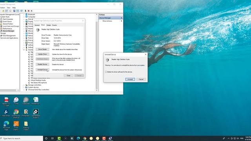Click the blue help toolbar icon
Screen dimensions: 251x141
pyautogui.click(x=14, y=11)
